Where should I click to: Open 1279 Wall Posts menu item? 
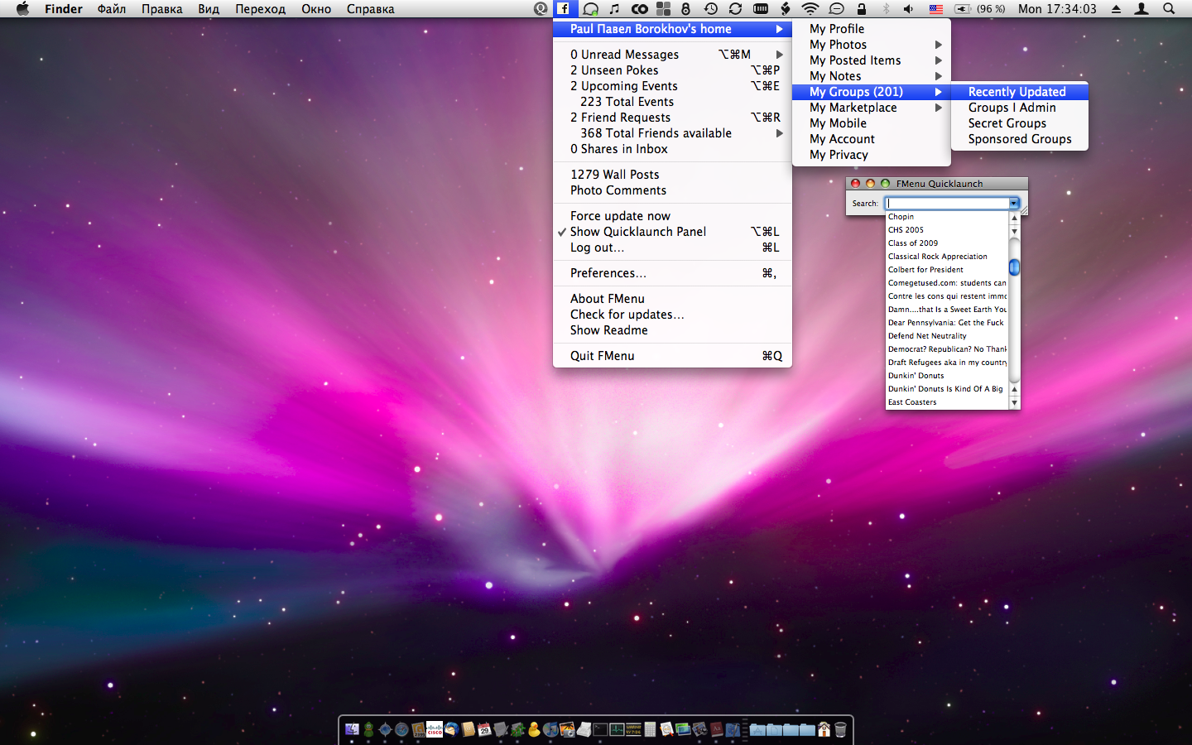click(672, 175)
